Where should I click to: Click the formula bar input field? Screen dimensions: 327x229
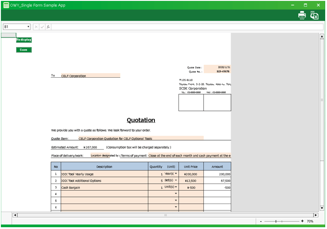(187, 27)
